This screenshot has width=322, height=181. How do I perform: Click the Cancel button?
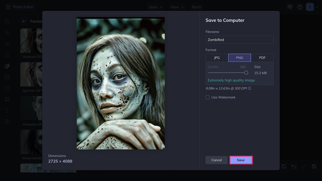[x=217, y=160]
